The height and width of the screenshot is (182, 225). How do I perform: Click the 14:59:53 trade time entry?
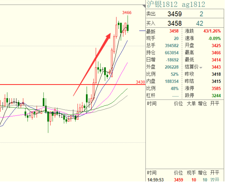pyautogui.click(x=156, y=180)
